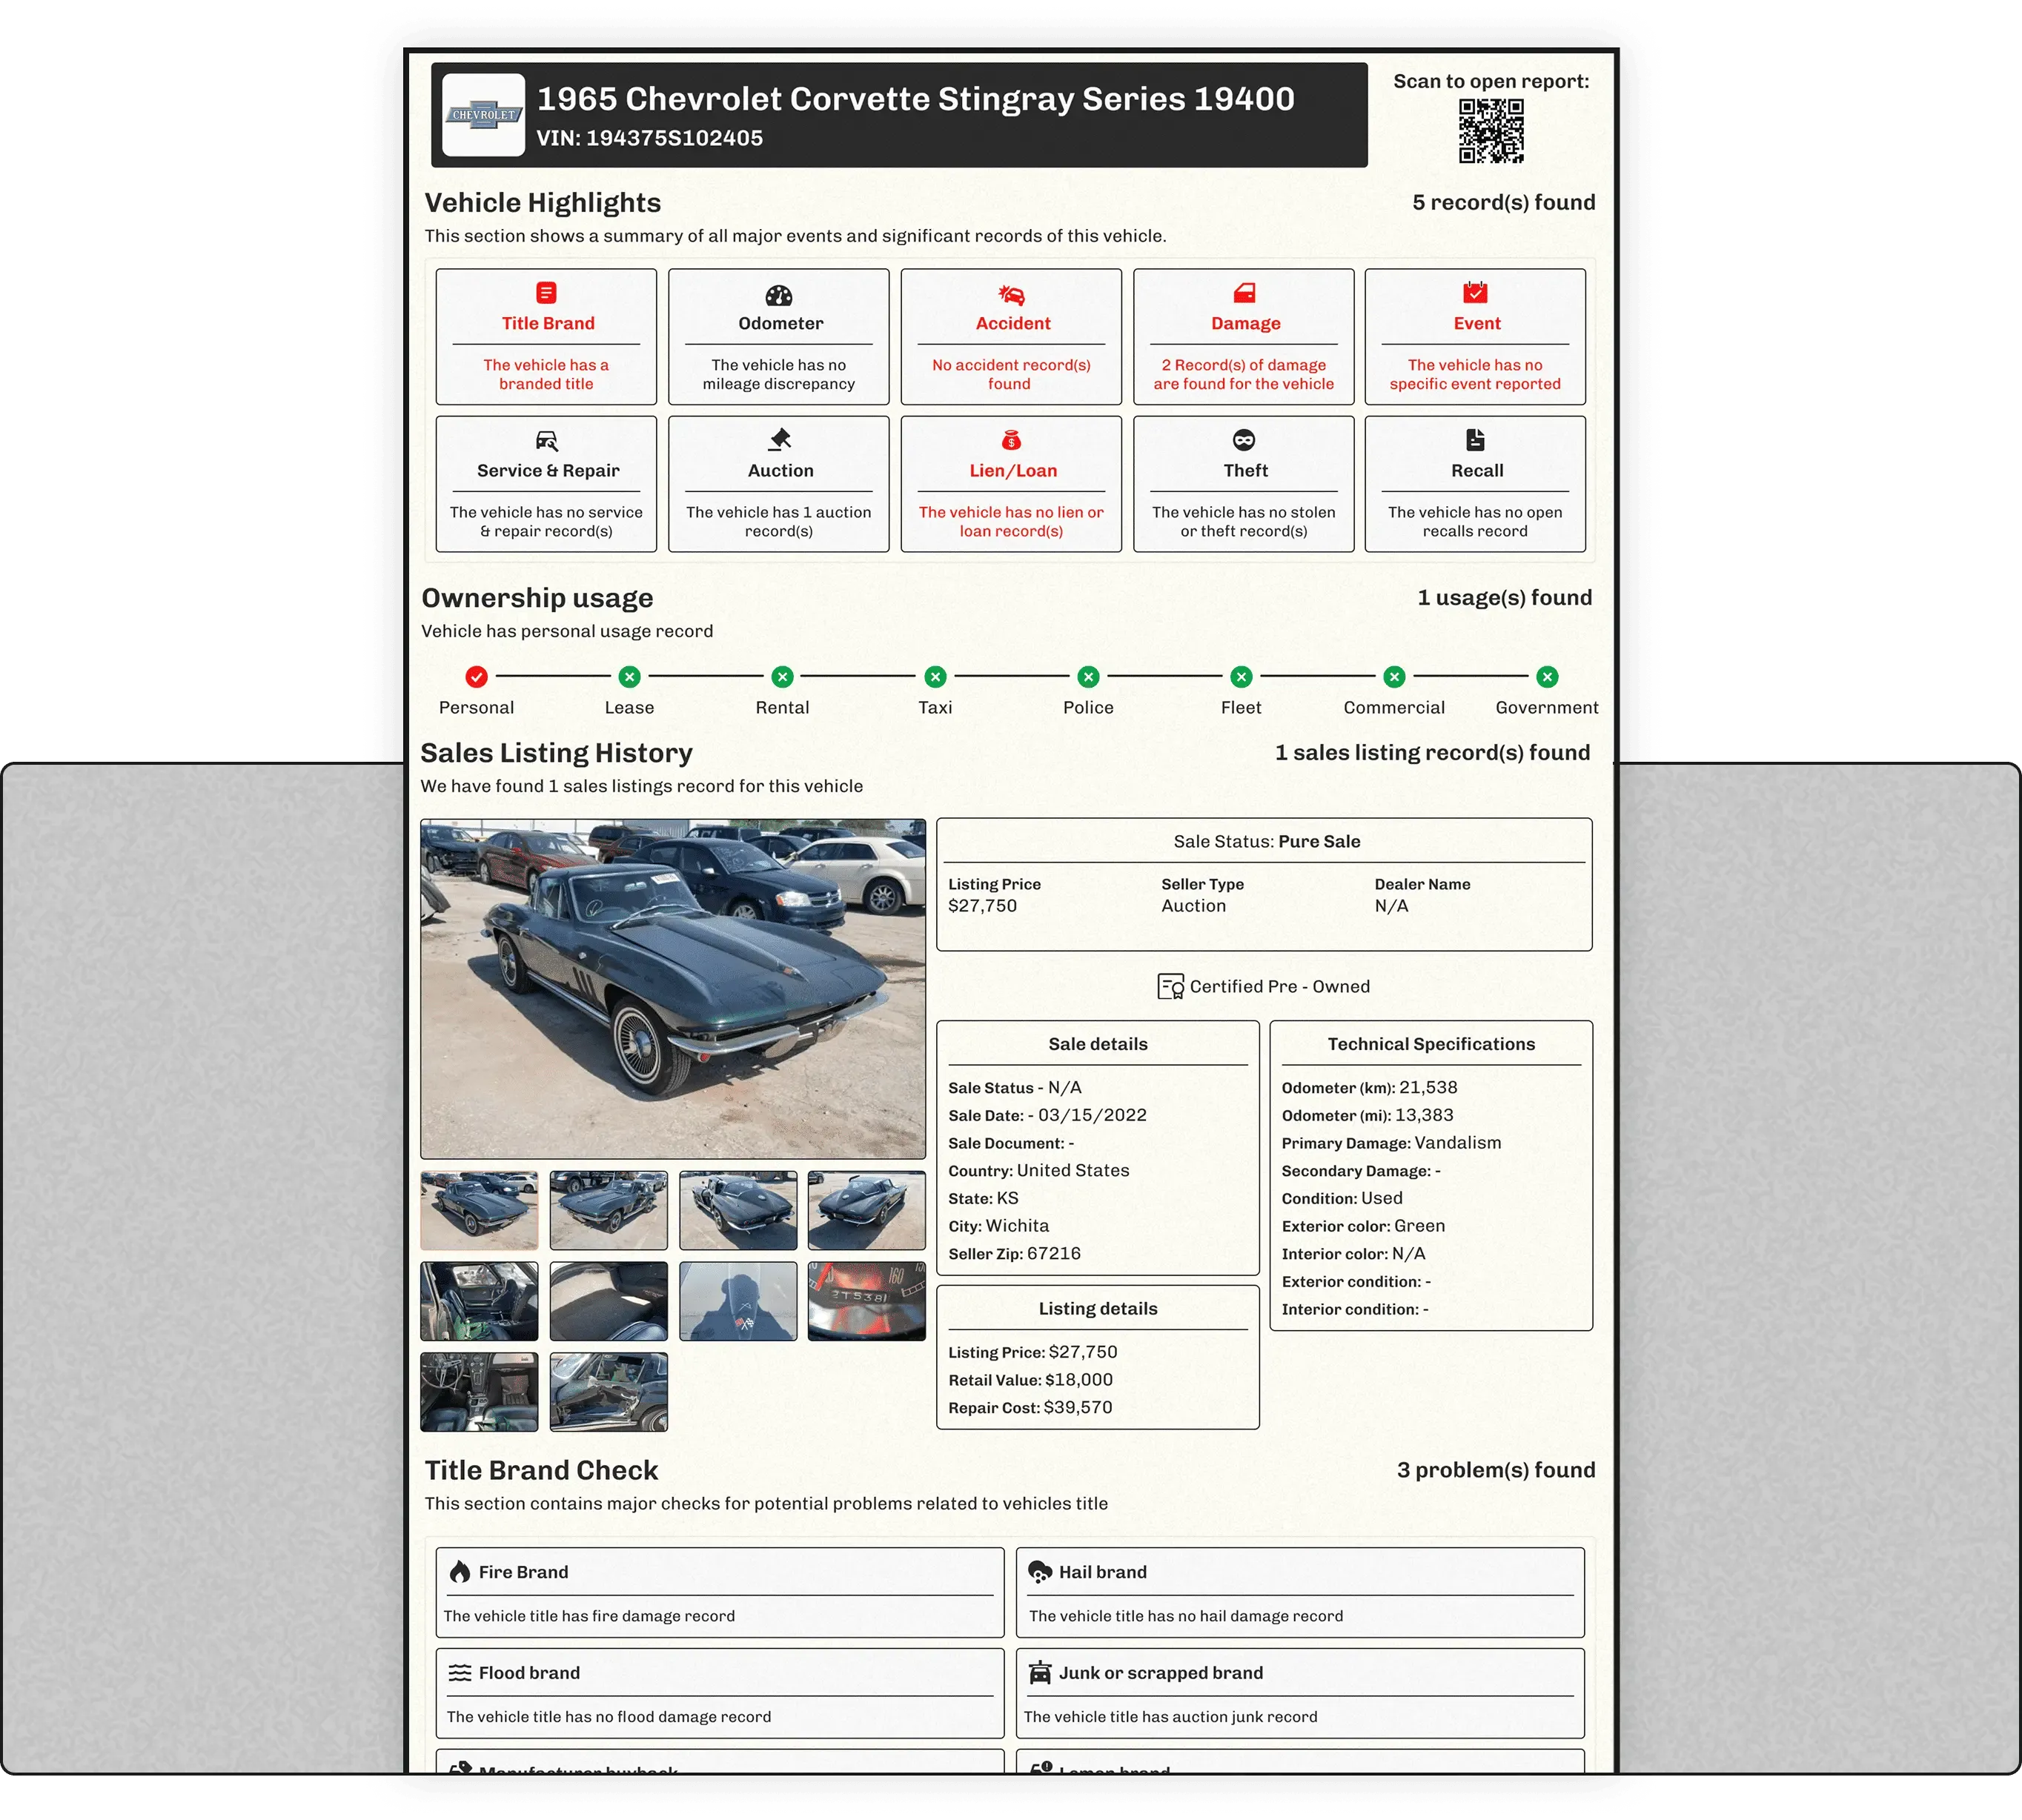Click the Lien/Loan money bag icon
The height and width of the screenshot is (1820, 2022).
[1011, 440]
